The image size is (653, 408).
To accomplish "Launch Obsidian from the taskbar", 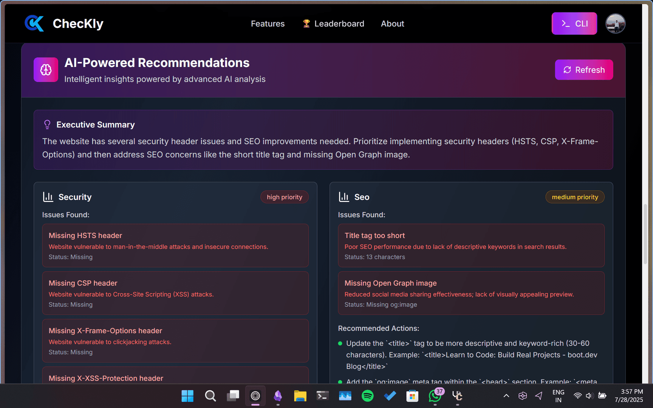I will pos(278,396).
